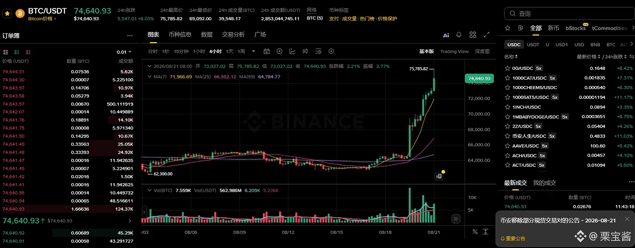
Task: Open the chart layout grid icon
Action: pyautogui.click(x=473, y=35)
